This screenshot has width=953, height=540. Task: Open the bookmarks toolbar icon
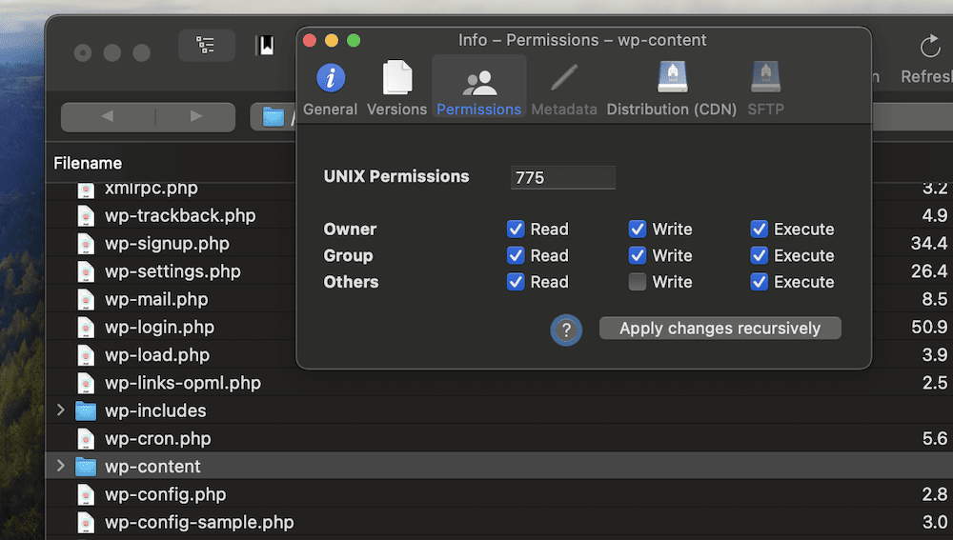(266, 46)
